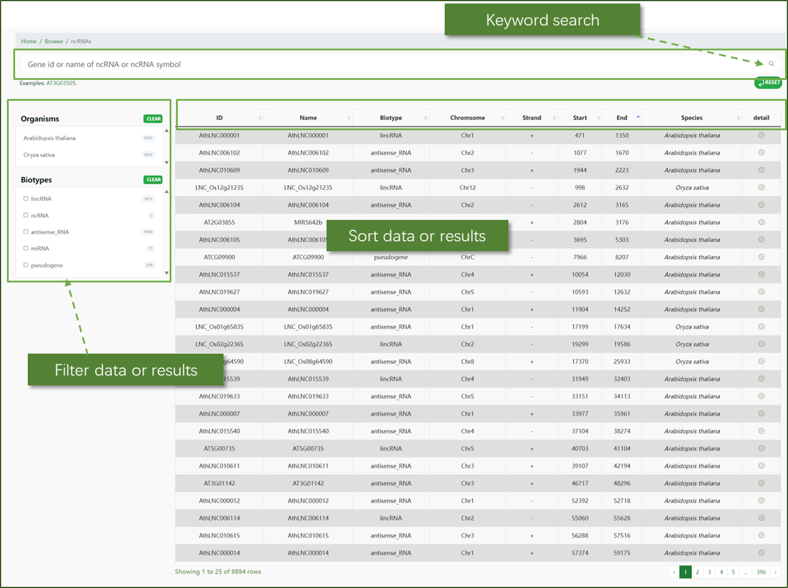The width and height of the screenshot is (788, 588).
Task: Click sort arrow on End column
Action: pos(638,117)
